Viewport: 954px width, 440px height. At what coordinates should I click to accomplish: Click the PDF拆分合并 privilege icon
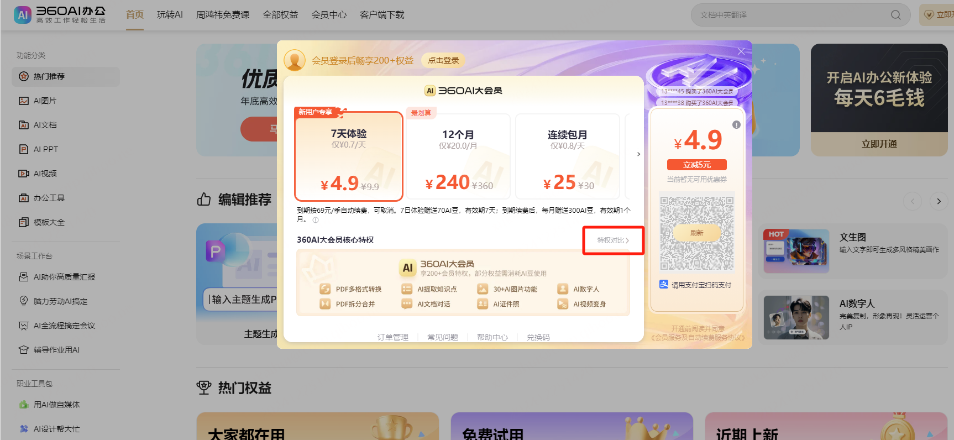coord(325,304)
